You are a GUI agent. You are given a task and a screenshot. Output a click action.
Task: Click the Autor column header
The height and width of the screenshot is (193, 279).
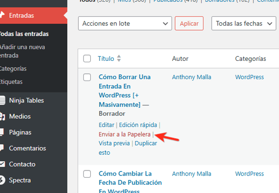coord(180,59)
